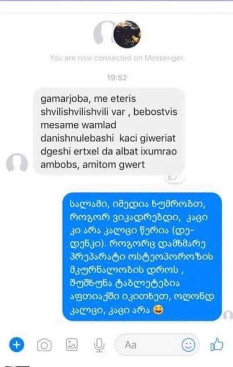Viewport: 233px width, 367px height.
Task: Open the camera to take a photo
Action: (x=44, y=345)
